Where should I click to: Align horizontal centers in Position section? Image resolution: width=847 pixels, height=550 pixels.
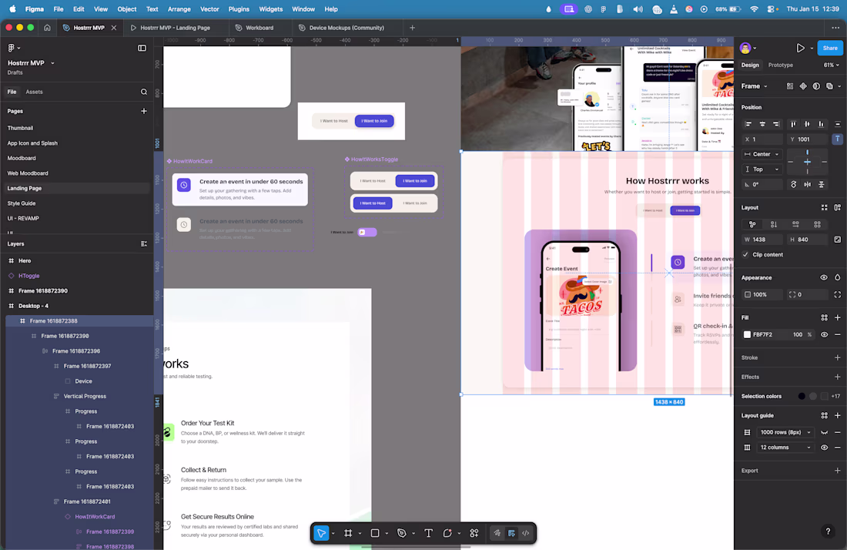[x=762, y=124]
